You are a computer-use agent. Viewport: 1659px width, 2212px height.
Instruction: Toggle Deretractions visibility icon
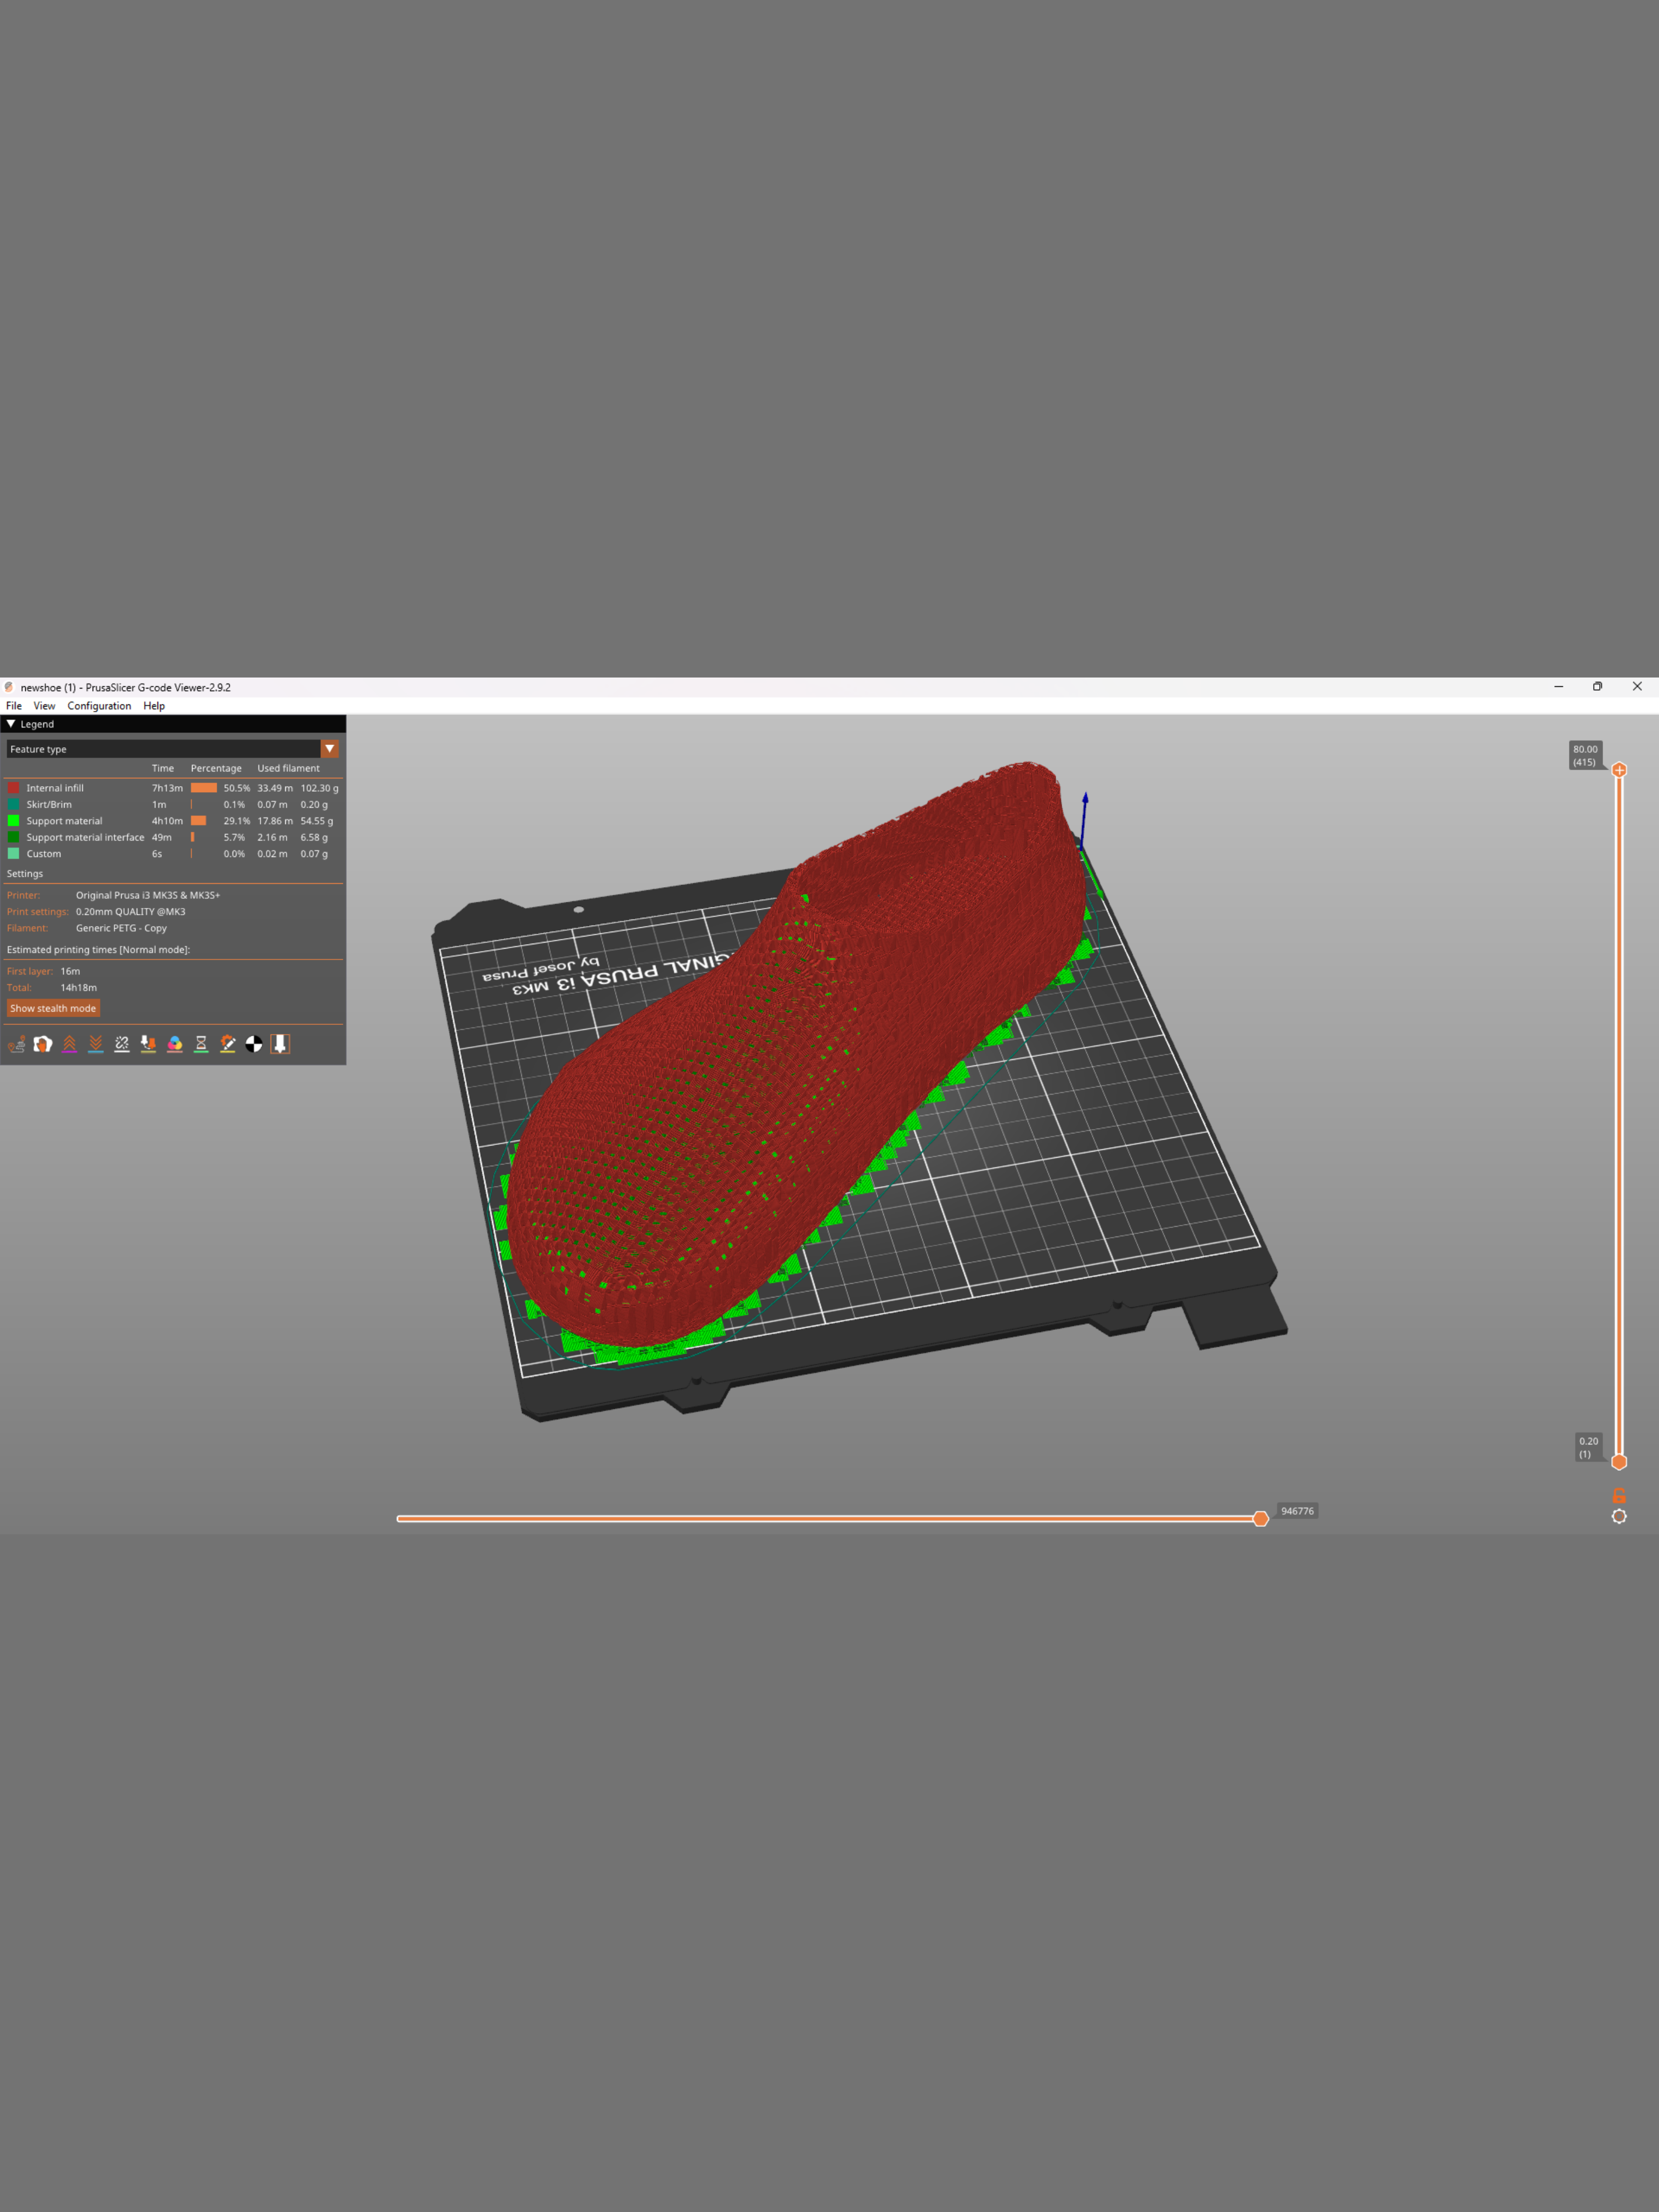coord(96,1044)
